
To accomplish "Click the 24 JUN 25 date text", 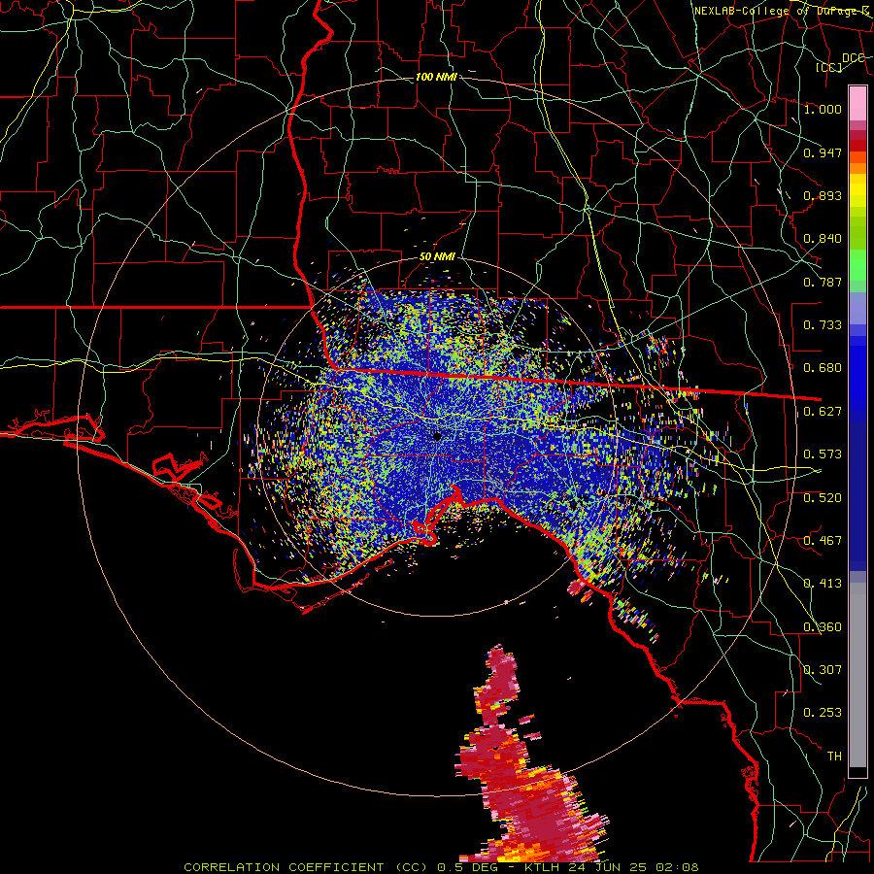I will pyautogui.click(x=608, y=867).
